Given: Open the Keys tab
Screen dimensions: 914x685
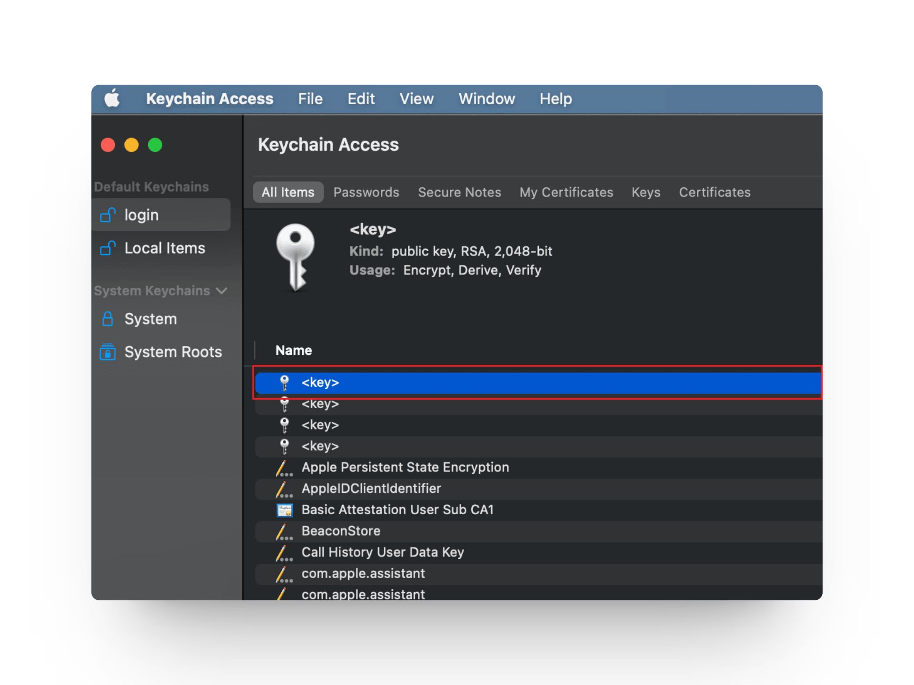Looking at the screenshot, I should click(646, 192).
